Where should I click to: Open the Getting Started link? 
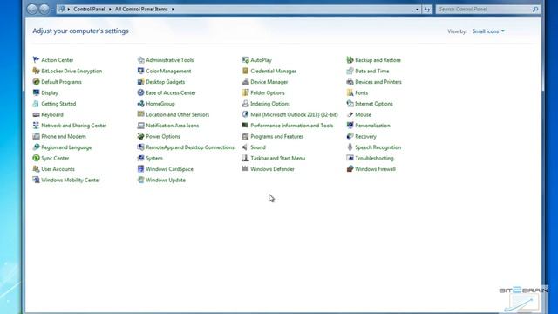58,104
